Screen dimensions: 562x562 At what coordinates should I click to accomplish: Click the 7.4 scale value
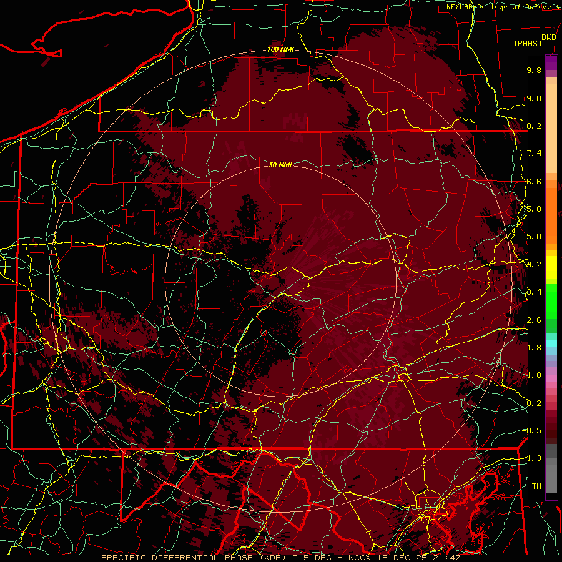click(x=534, y=154)
